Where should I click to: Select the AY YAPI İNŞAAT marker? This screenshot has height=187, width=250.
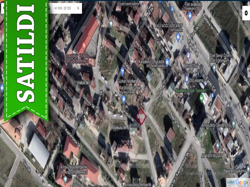click(217, 145)
